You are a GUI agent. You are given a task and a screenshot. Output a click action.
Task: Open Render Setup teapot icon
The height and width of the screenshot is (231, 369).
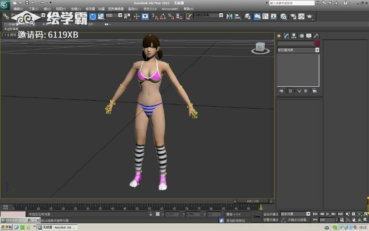pos(293,16)
